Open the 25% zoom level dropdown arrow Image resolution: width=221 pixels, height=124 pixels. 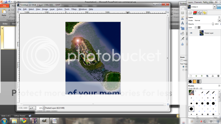point(44,108)
